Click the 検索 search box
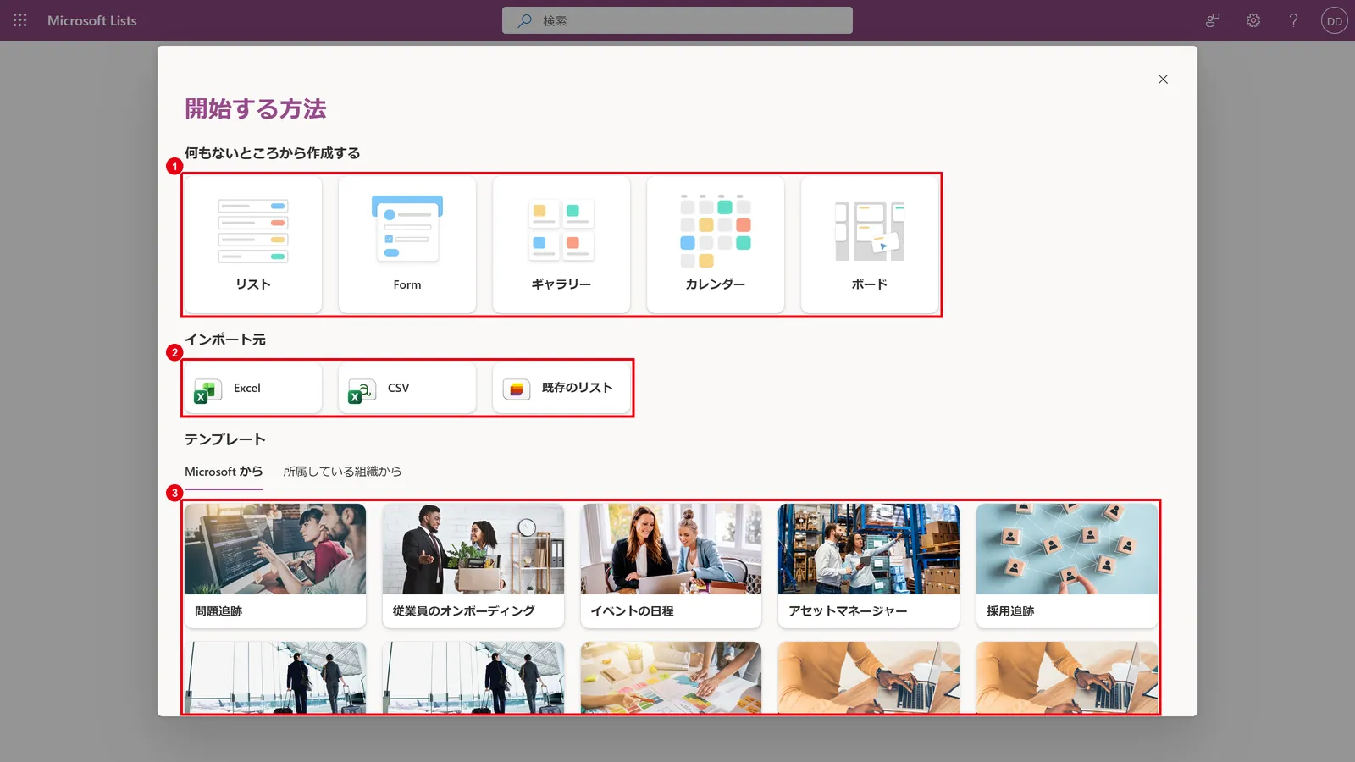The height and width of the screenshot is (762, 1355). point(677,20)
